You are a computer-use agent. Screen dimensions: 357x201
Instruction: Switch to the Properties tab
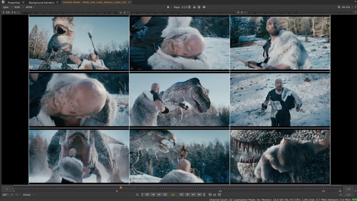13,3
